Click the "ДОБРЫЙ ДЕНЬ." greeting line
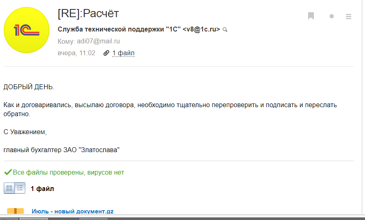Viewport: 365px width, 220px height. point(29,87)
